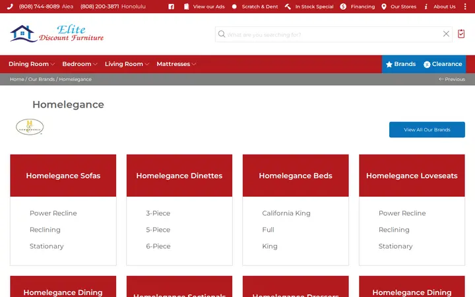The image size is (475, 297).
Task: Open the Homelegance Loveseats category header
Action: tap(412, 176)
